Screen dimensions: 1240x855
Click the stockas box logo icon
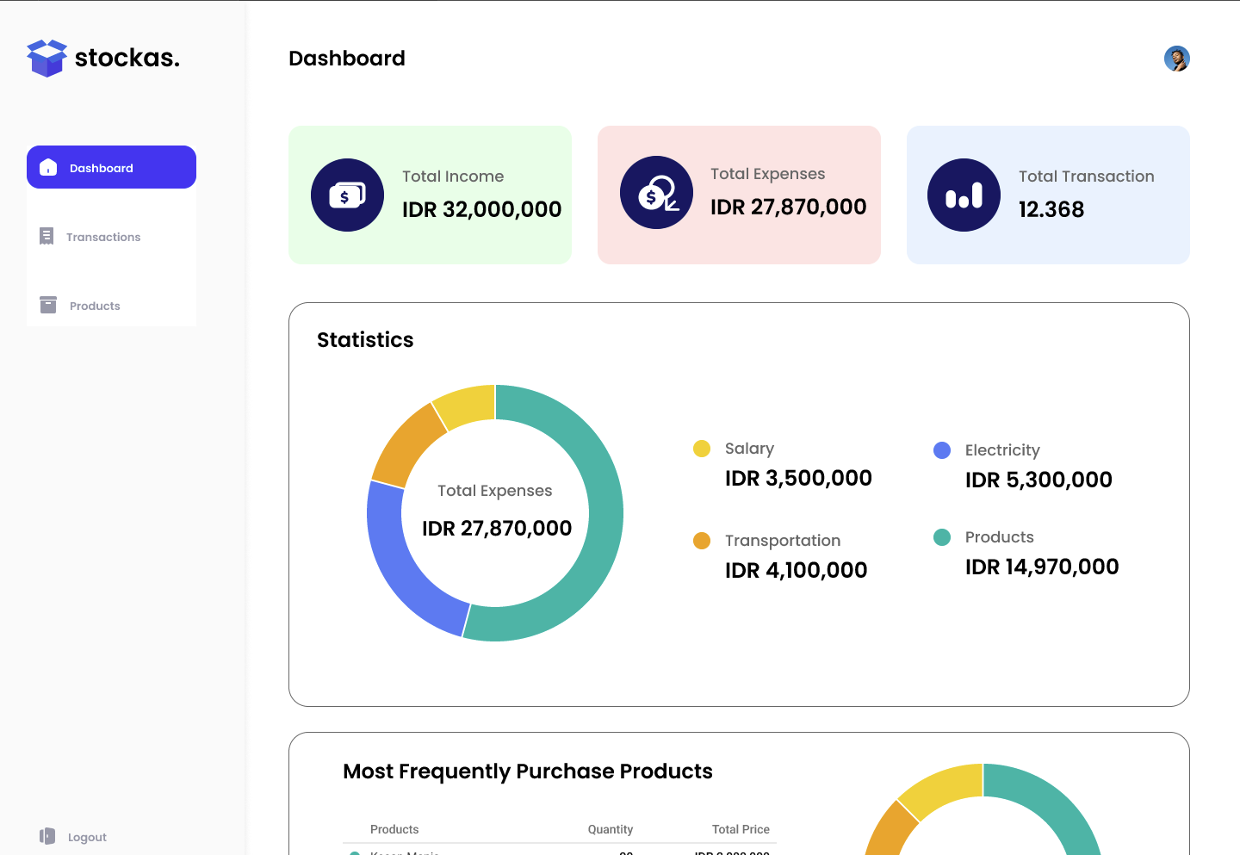(x=46, y=58)
